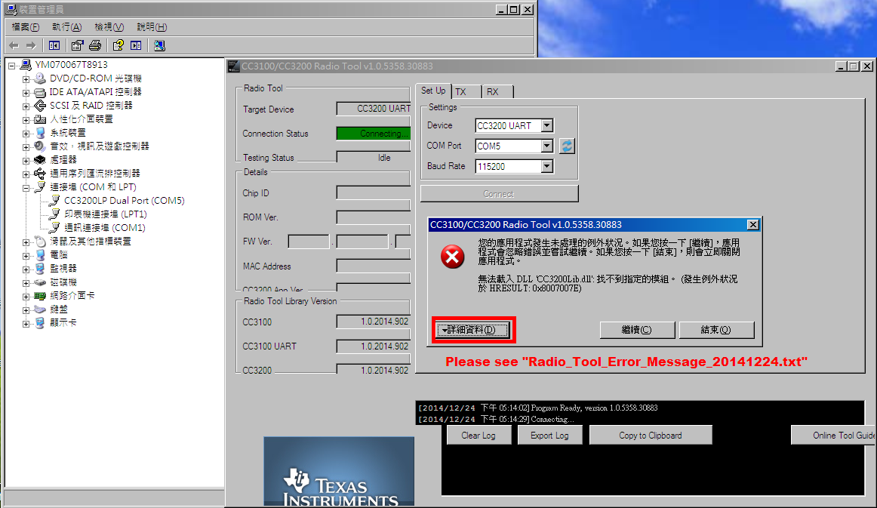Image resolution: width=877 pixels, height=508 pixels.
Task: Switch to the RX tab
Action: (x=498, y=92)
